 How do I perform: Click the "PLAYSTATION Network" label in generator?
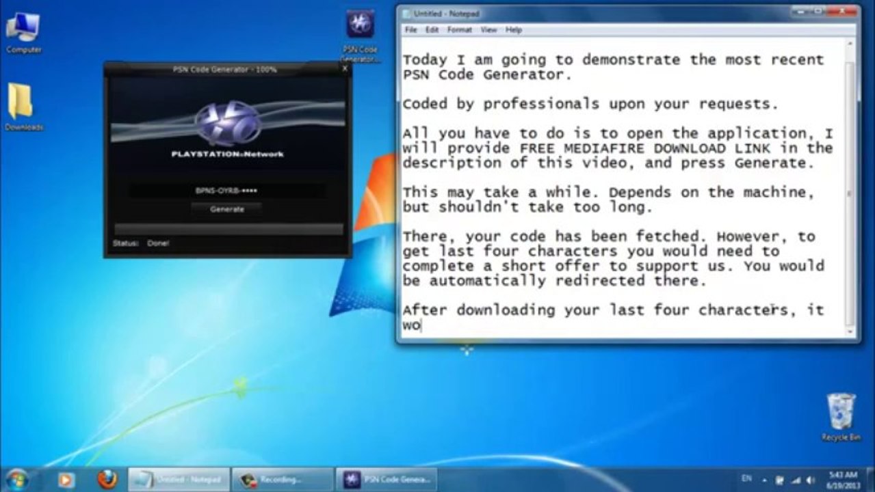coord(227,154)
